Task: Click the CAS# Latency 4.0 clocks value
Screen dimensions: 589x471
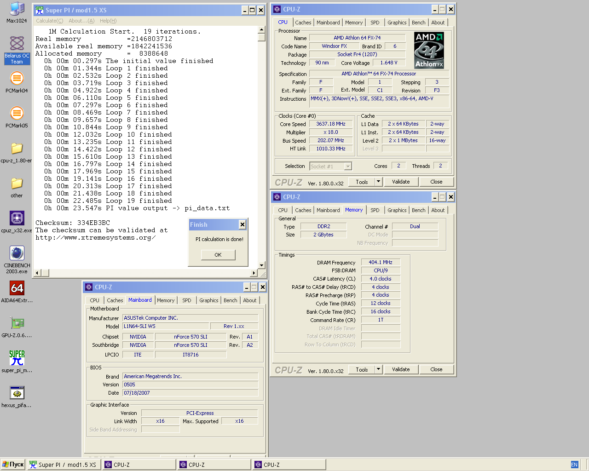Action: tap(381, 279)
